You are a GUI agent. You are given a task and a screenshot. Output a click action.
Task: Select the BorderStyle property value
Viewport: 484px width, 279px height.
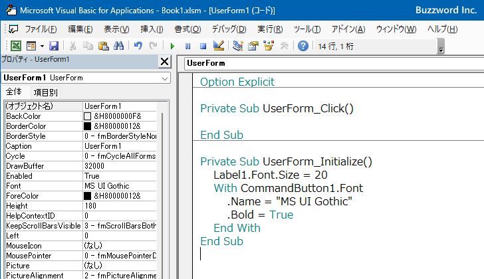pyautogui.click(x=120, y=136)
